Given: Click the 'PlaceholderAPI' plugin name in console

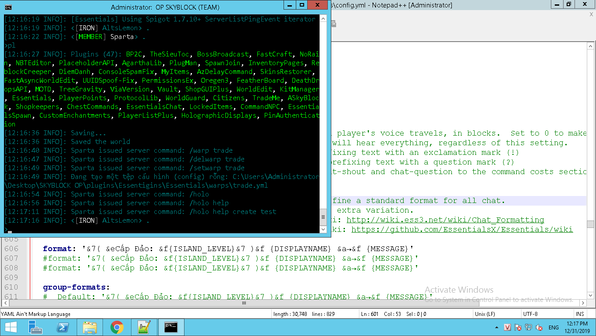Looking at the screenshot, I should 87,63.
